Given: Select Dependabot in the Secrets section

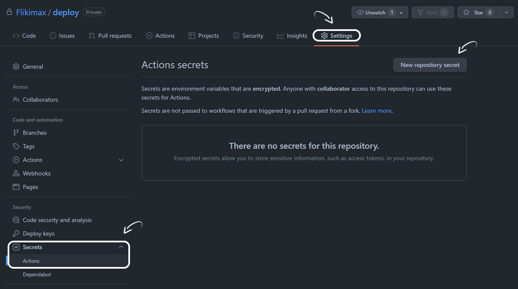Looking at the screenshot, I should coord(36,274).
